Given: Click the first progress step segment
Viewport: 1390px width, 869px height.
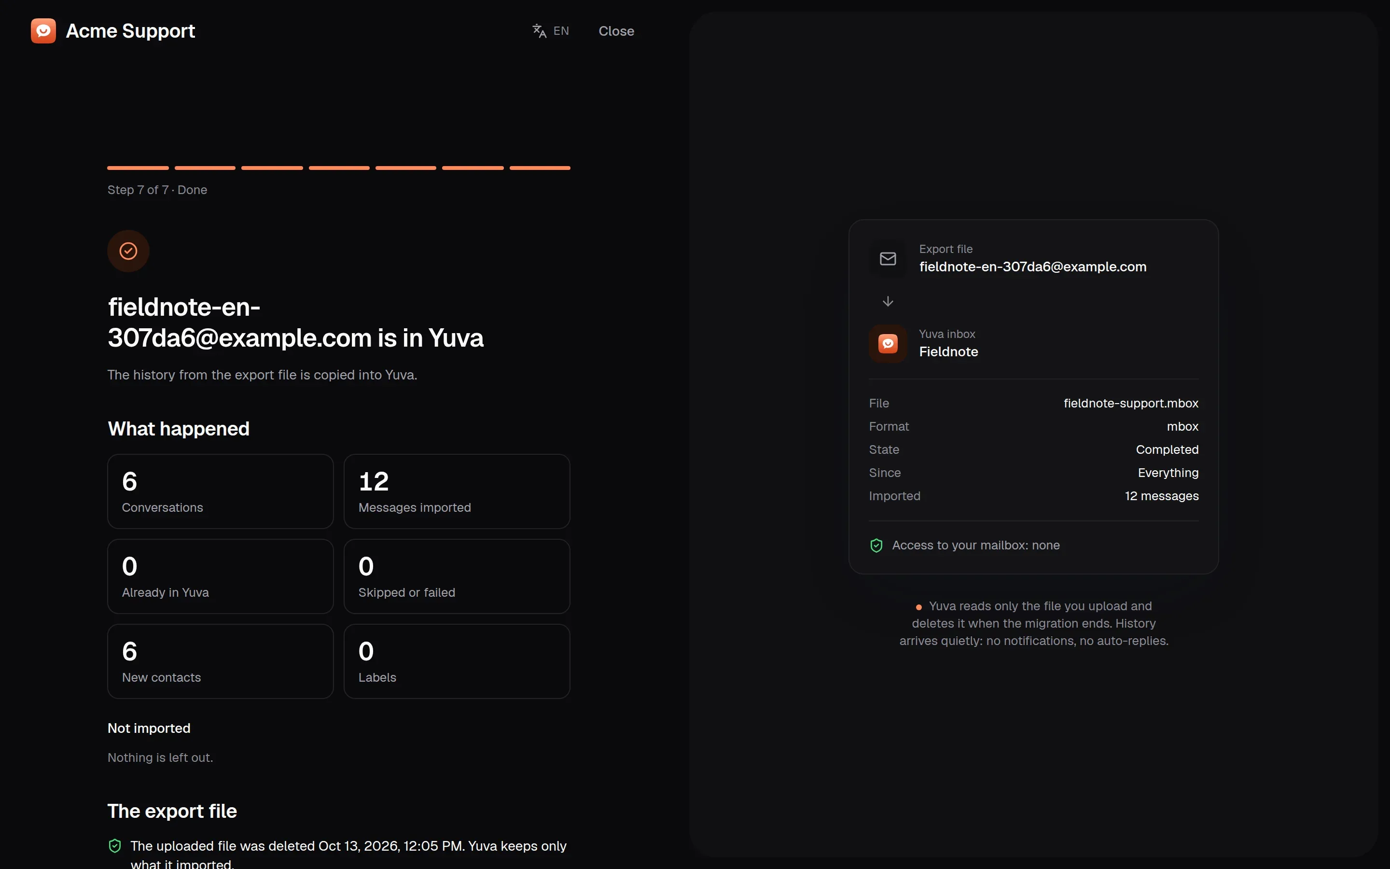Looking at the screenshot, I should (138, 168).
